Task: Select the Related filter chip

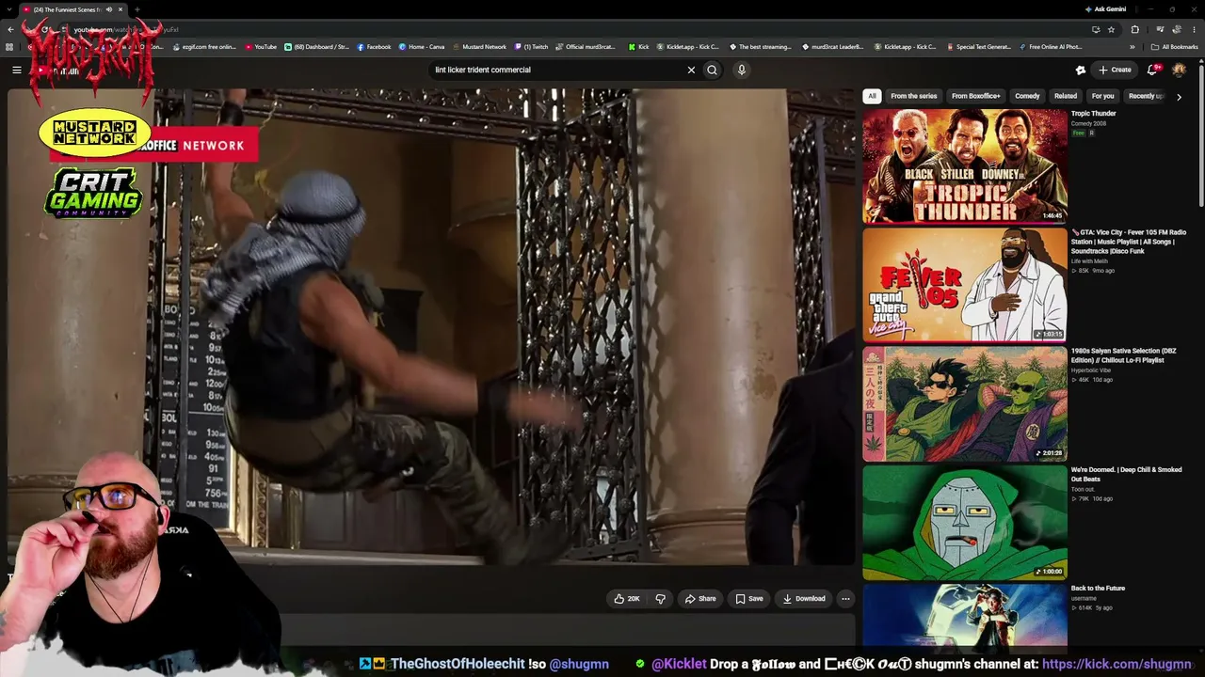Action: (1066, 96)
